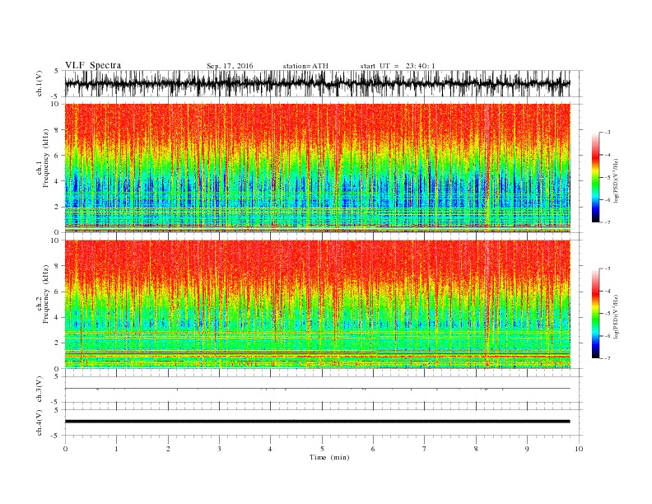Click the ch.4 thick black signal trace
The image size is (652, 504).
[317, 422]
